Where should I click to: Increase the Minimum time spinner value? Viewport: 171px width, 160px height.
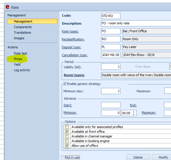[x=133, y=112]
